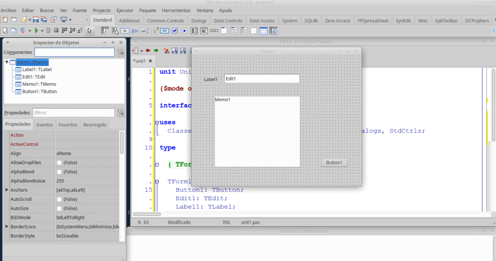Pick TGroupBox component from palette
Screen dimensions: 496x261
coord(224,31)
